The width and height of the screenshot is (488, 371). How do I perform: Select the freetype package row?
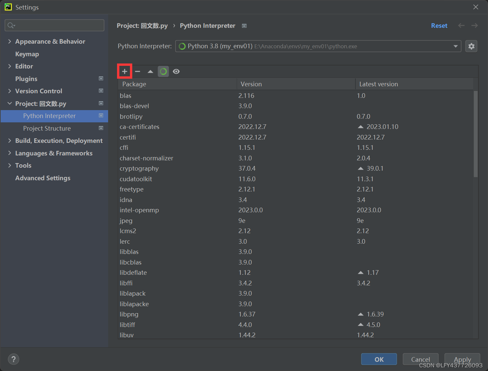pos(296,189)
